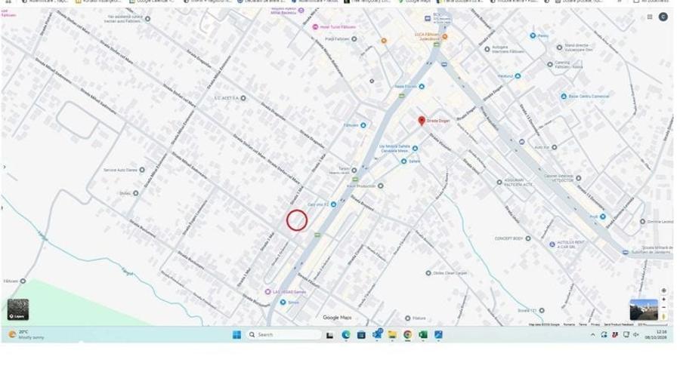Click the taskbar Search box
Image resolution: width=680 pixels, height=384 pixels.
click(284, 335)
